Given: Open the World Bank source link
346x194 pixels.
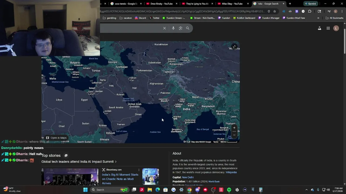Looking at the screenshot, I should point(214,182).
